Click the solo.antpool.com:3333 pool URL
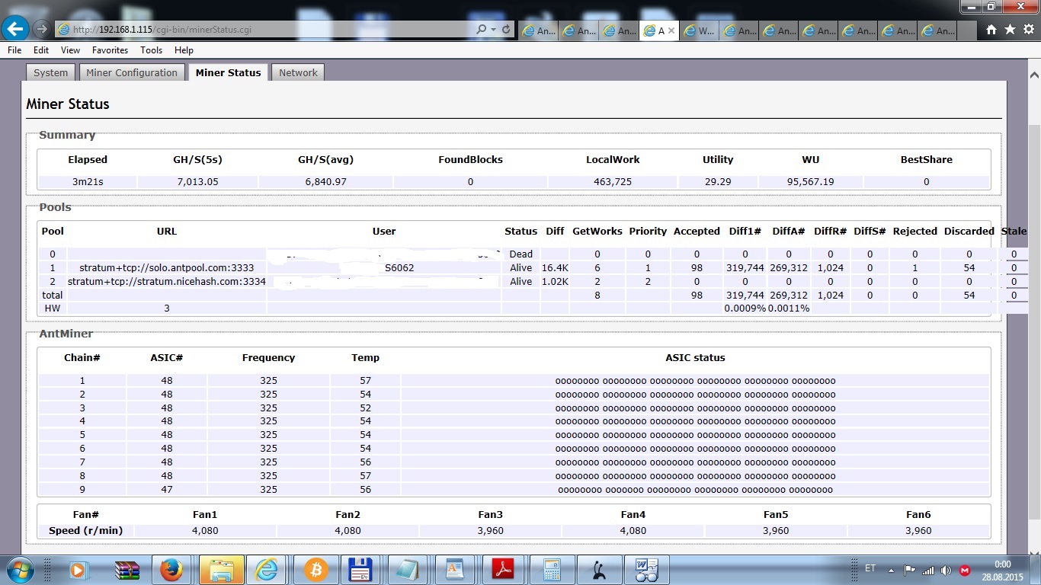 point(166,268)
